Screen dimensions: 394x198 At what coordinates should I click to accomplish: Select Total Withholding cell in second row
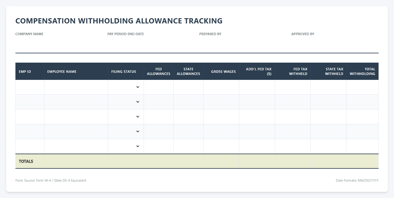[362, 102]
